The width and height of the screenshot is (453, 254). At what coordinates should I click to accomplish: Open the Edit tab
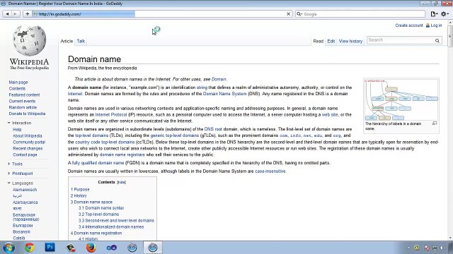click(x=331, y=41)
